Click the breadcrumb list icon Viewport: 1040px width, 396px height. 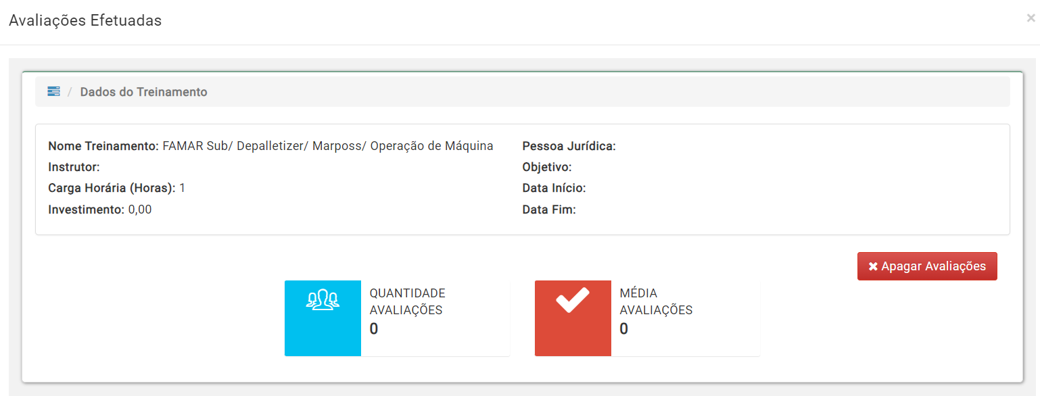[x=53, y=91]
